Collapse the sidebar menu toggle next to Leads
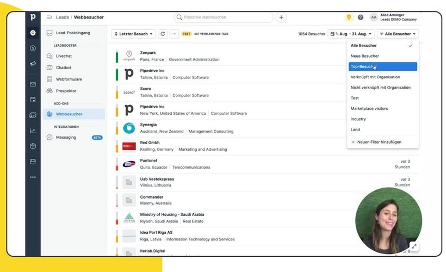Image resolution: width=446 pixels, height=272 pixels. point(49,17)
